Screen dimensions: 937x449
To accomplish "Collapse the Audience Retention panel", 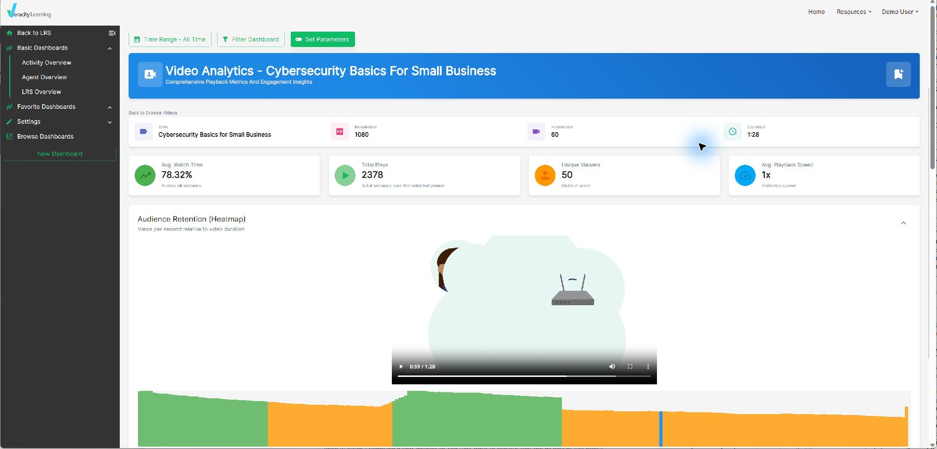I will point(903,223).
